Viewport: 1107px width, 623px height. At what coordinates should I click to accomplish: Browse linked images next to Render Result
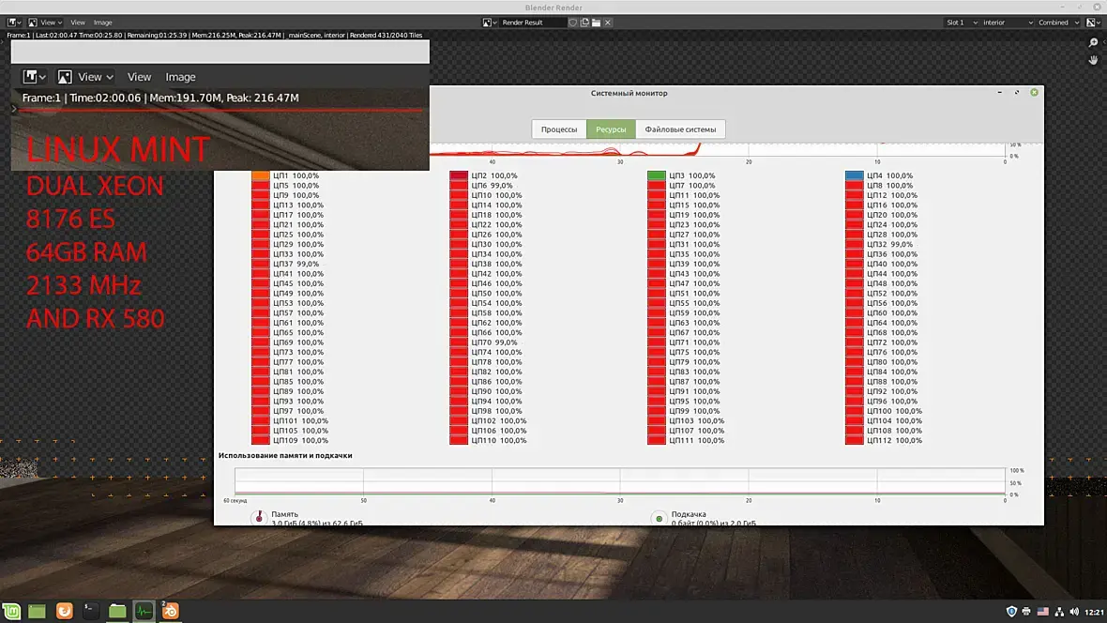490,23
